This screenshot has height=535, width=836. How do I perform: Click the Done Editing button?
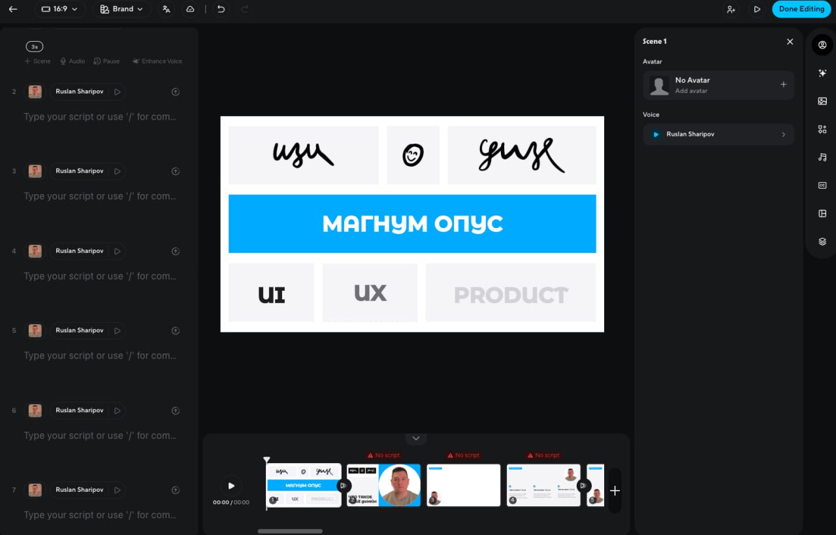click(x=801, y=9)
